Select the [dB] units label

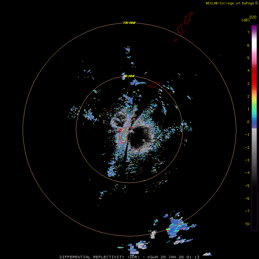[245, 20]
